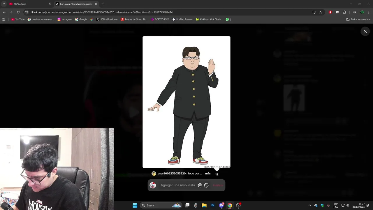
Task: Open the Chrome apps grid shortcut
Action: (4, 20)
